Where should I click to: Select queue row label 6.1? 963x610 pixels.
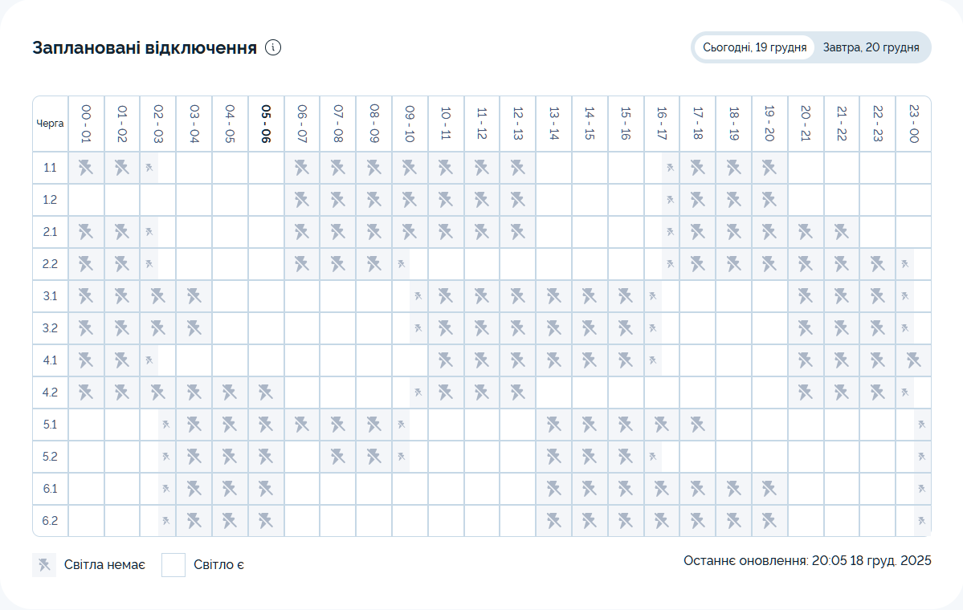click(x=50, y=489)
